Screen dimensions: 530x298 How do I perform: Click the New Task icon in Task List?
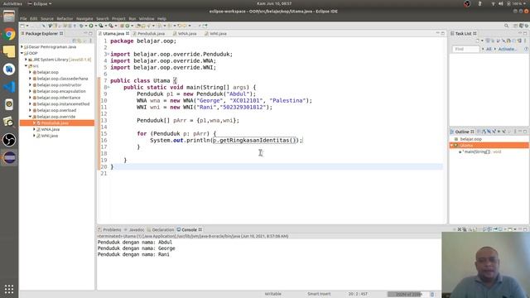coord(478,41)
